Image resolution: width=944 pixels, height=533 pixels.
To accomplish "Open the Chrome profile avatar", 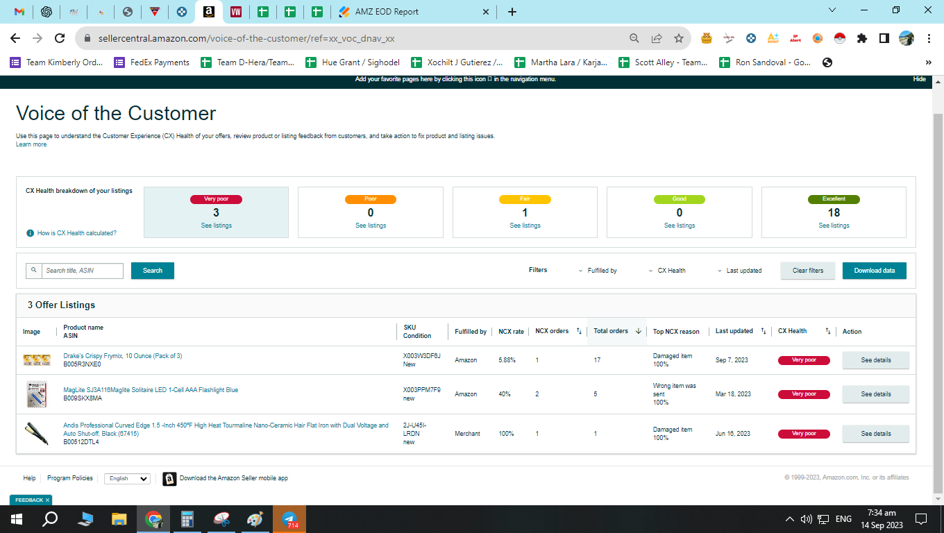I will tap(907, 38).
